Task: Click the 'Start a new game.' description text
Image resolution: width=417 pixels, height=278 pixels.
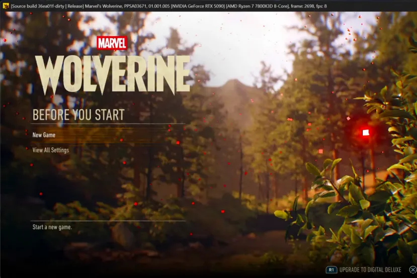Action: point(52,227)
